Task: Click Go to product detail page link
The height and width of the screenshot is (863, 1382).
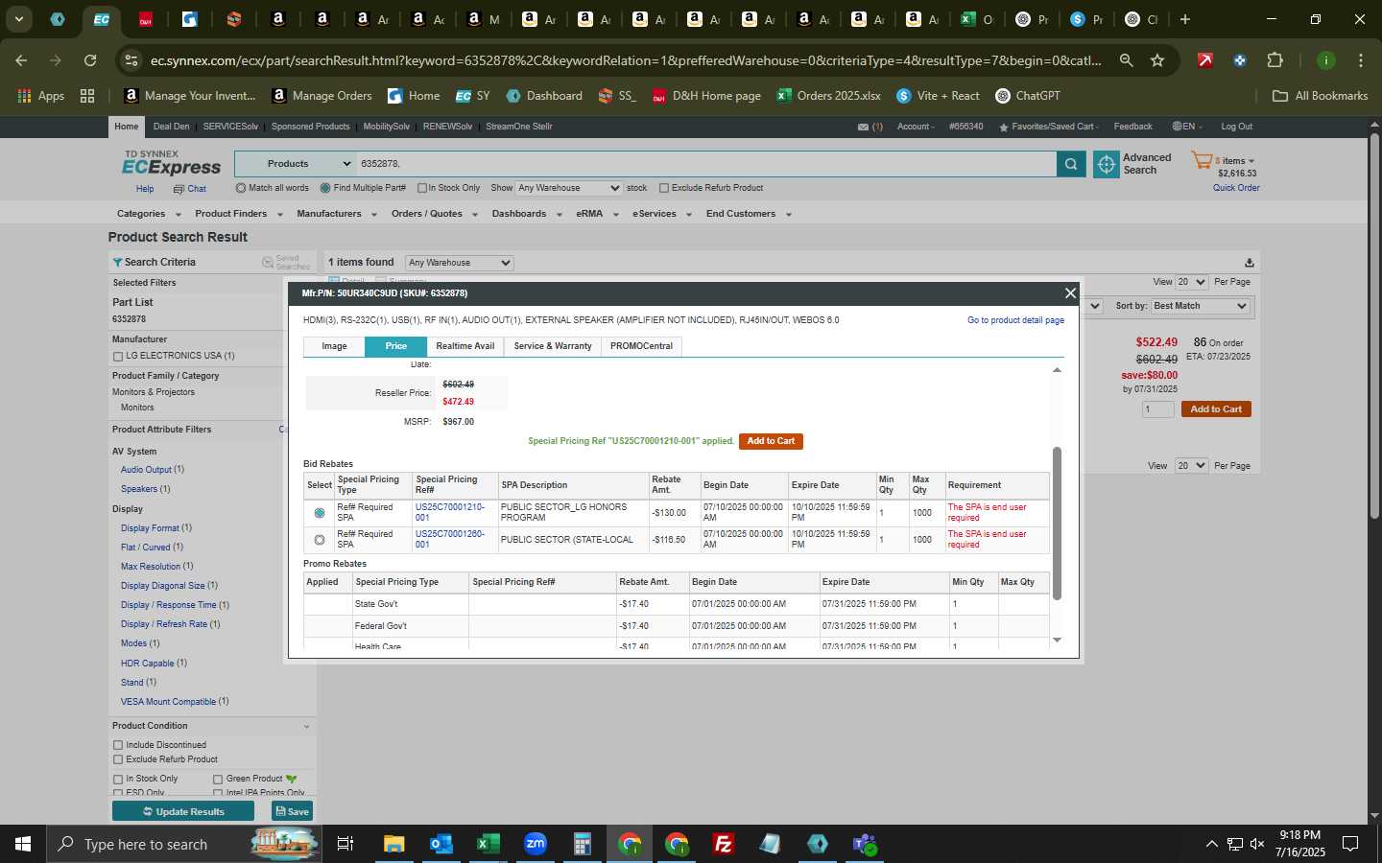Action: 1015,320
